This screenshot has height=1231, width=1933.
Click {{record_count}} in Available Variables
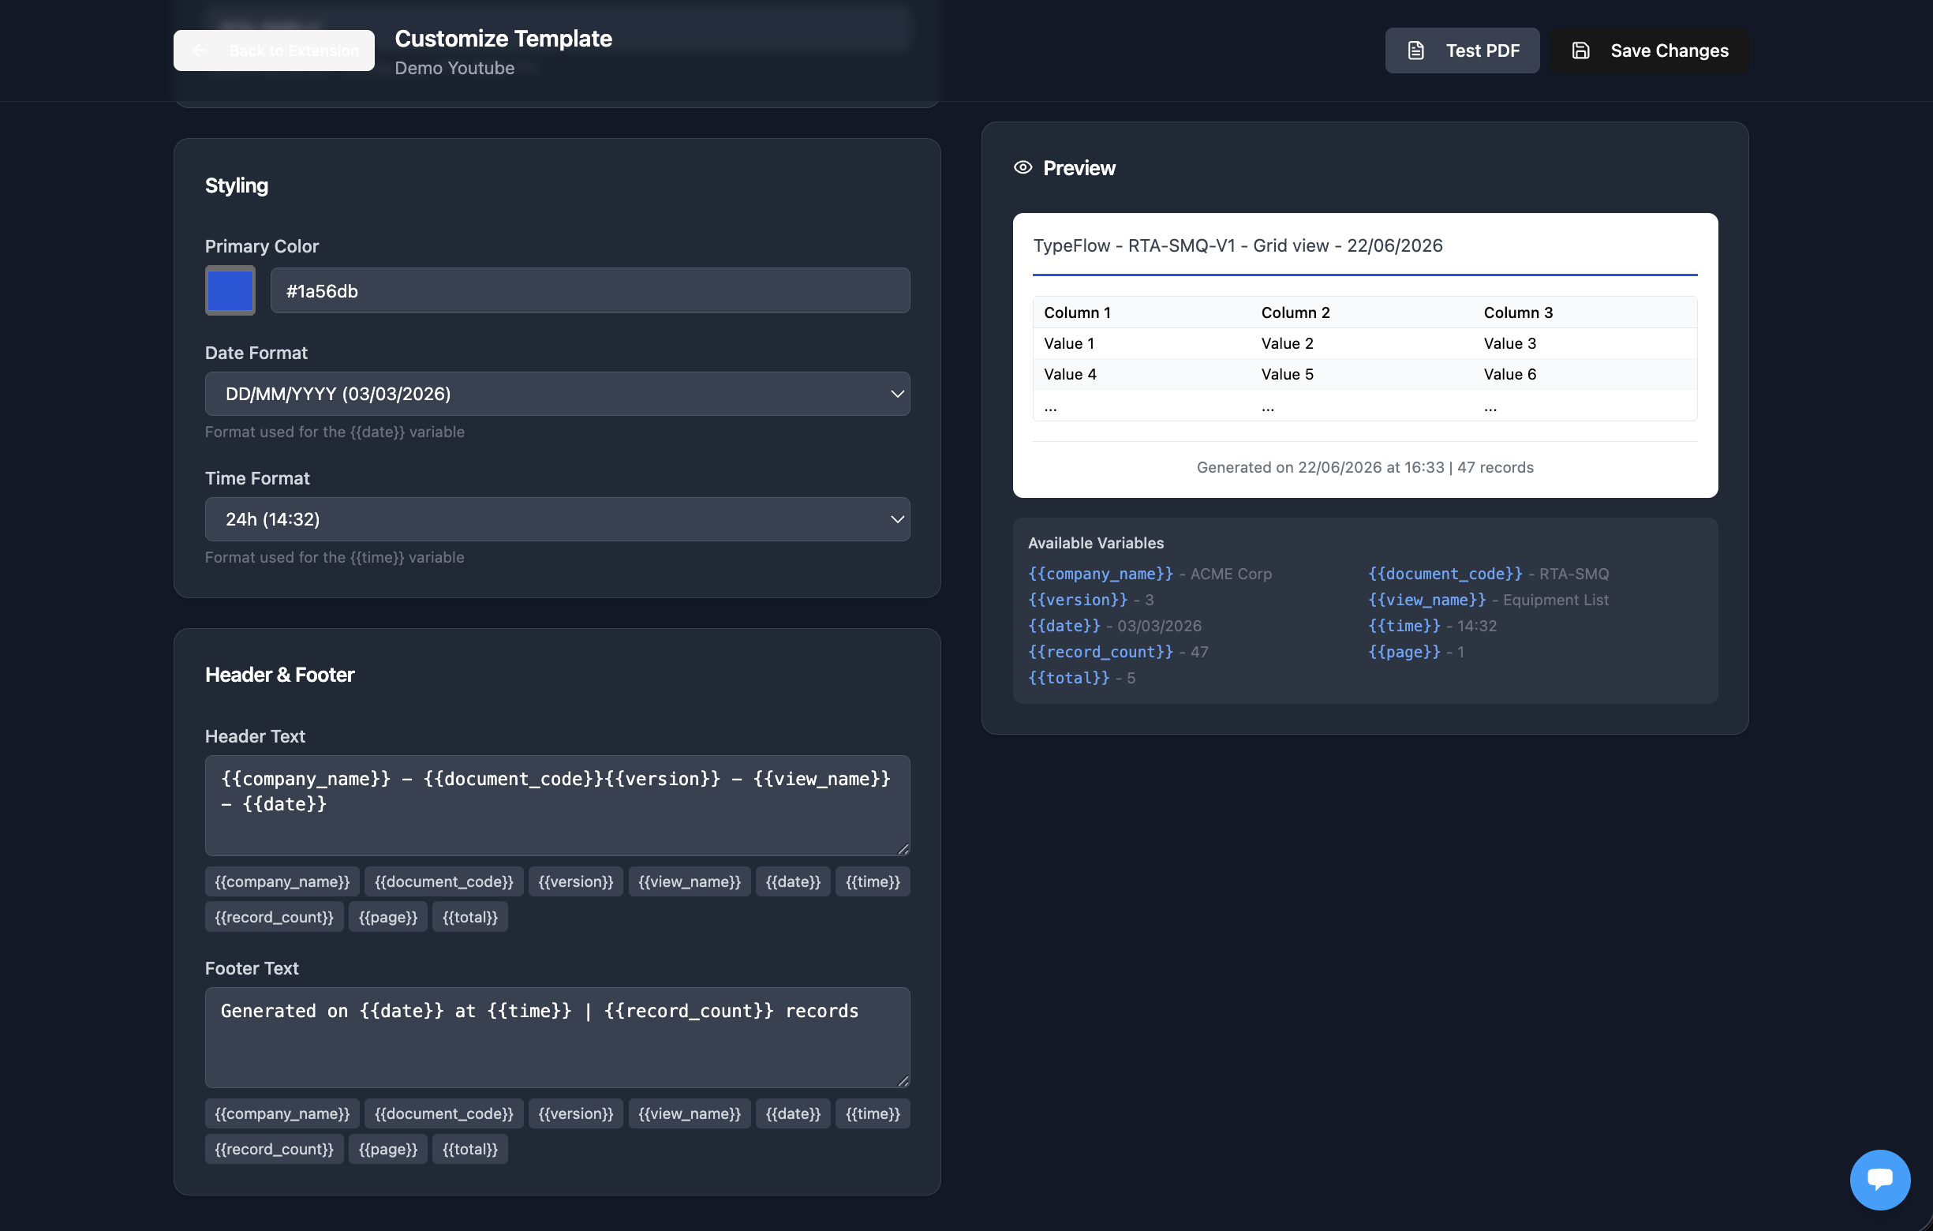pyautogui.click(x=1101, y=652)
